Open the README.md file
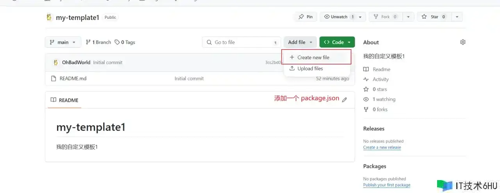The height and width of the screenshot is (193, 500). pyautogui.click(x=73, y=79)
